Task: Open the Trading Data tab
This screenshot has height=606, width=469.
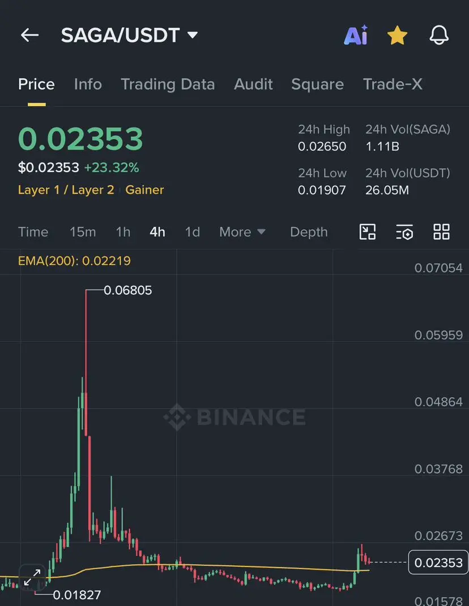Action: [168, 84]
